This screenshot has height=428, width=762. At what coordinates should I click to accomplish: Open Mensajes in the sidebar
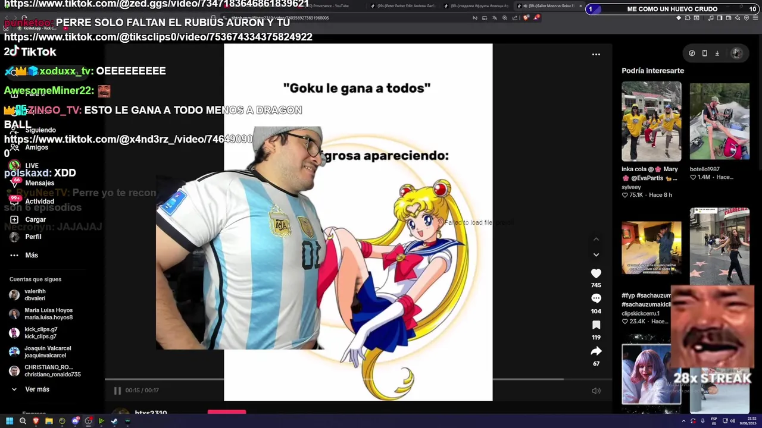point(31,183)
